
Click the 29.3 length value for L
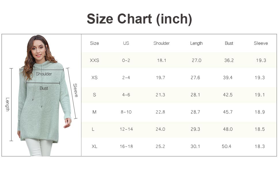(195, 129)
